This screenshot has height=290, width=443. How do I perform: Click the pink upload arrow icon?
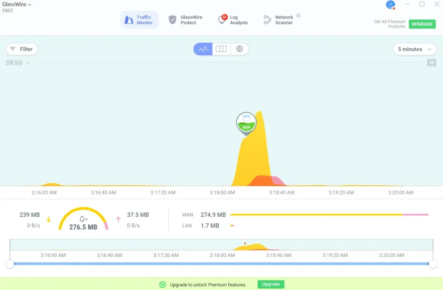pyautogui.click(x=119, y=219)
